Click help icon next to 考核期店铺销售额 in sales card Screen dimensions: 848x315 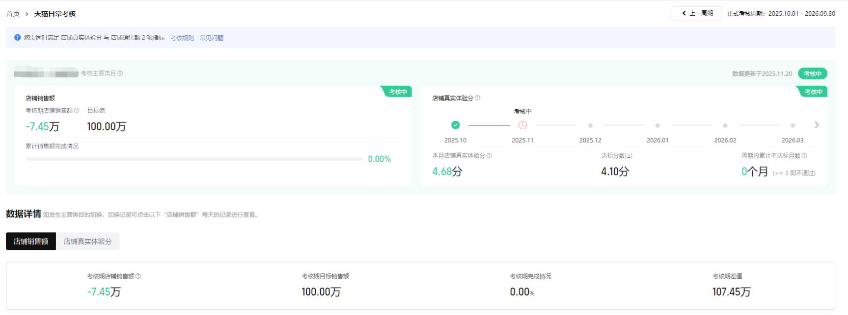point(77,111)
